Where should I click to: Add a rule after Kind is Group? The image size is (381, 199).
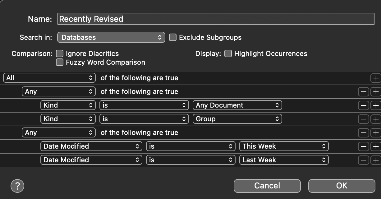click(x=376, y=119)
